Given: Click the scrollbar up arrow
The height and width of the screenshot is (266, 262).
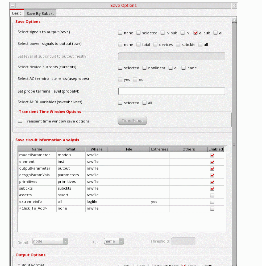Looking at the screenshot, I should pyautogui.click(x=234, y=20).
